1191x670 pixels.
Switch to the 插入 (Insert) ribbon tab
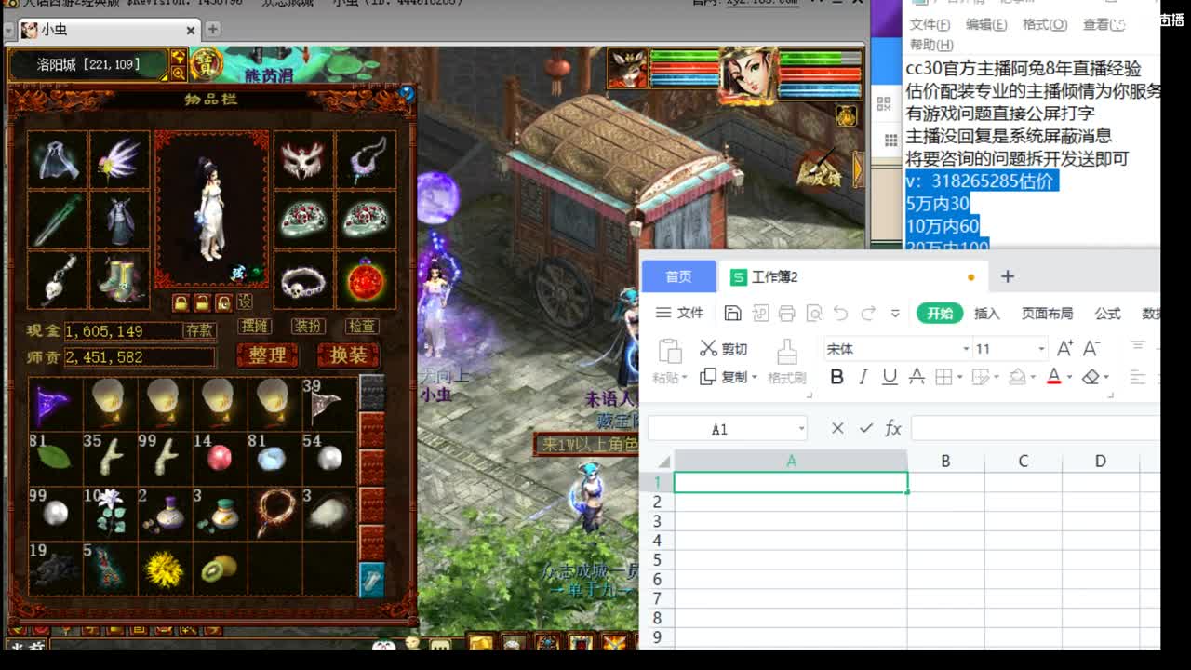pos(986,314)
